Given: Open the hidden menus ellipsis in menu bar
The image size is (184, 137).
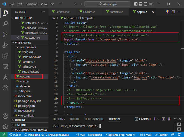Looking at the screenshot, I should (x=60, y=4).
